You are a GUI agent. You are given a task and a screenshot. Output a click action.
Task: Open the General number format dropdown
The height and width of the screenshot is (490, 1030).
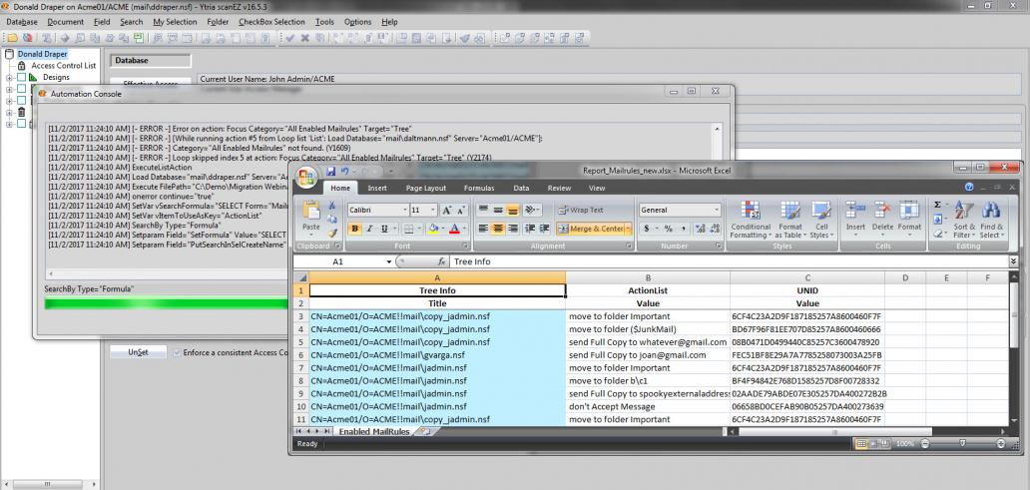pos(716,211)
